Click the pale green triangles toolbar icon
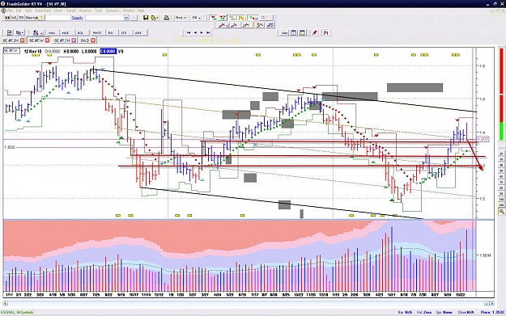The image size is (506, 316). (x=232, y=18)
